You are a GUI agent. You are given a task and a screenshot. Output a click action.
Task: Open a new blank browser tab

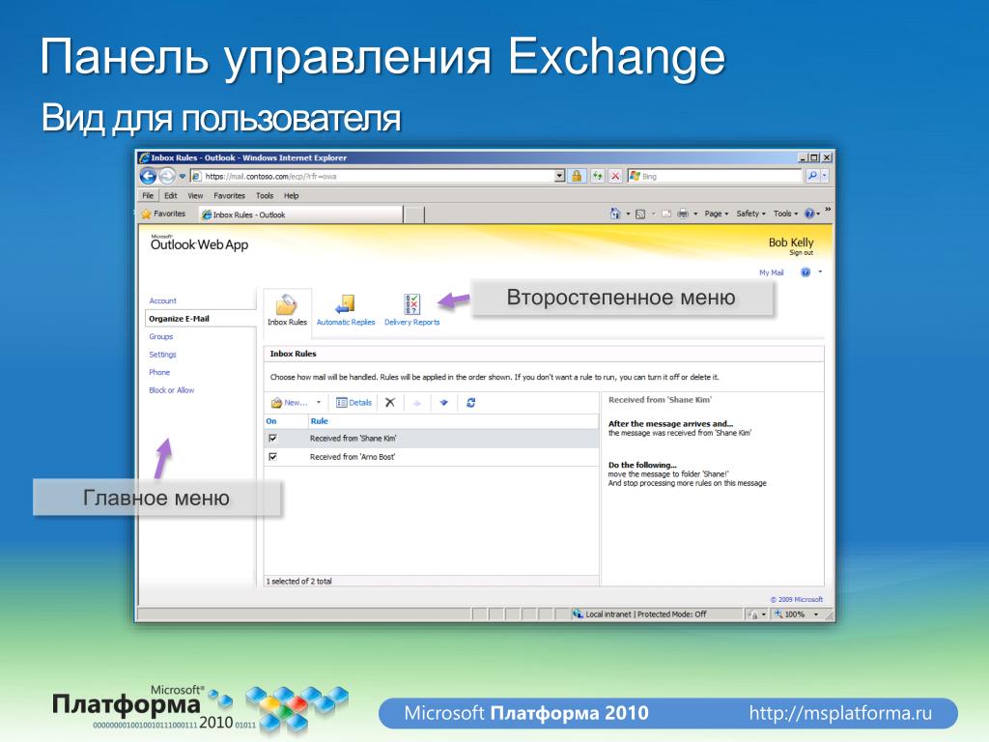point(413,214)
